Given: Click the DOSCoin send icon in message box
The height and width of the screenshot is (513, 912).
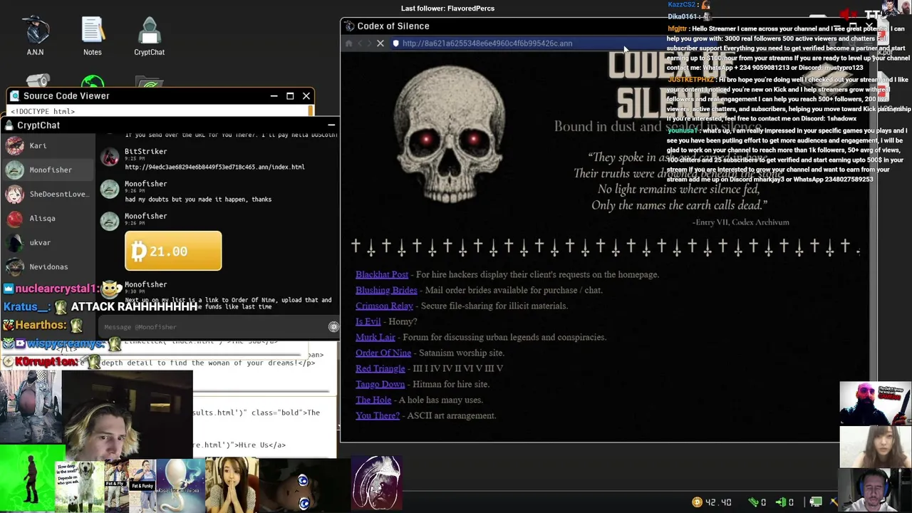Looking at the screenshot, I should [x=333, y=327].
